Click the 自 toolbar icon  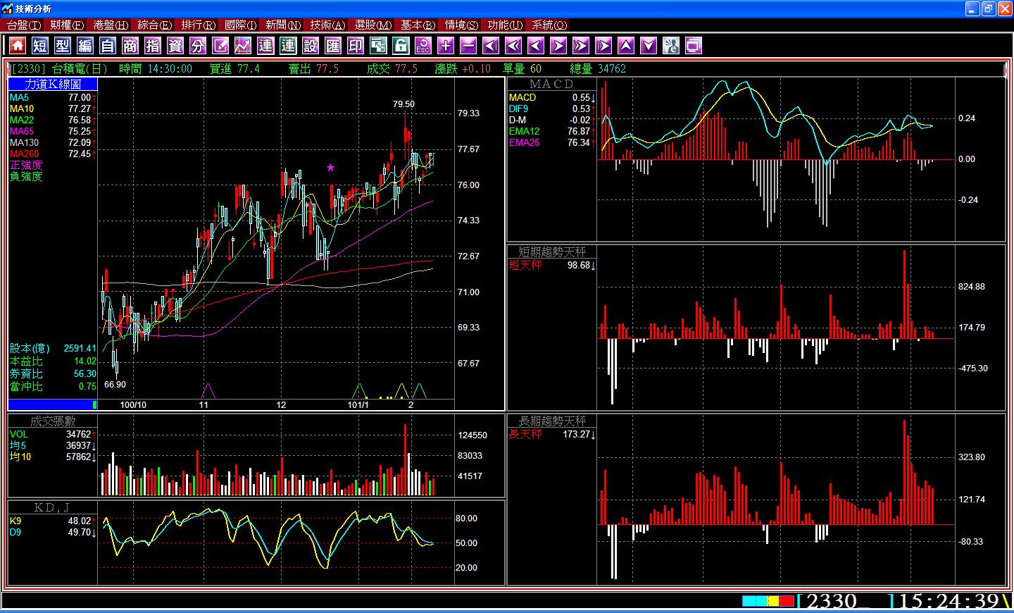(x=108, y=46)
